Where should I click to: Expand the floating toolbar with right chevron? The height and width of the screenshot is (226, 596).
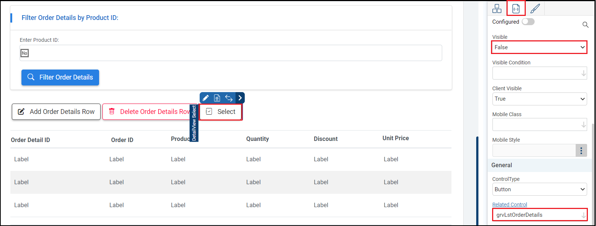[x=240, y=98]
